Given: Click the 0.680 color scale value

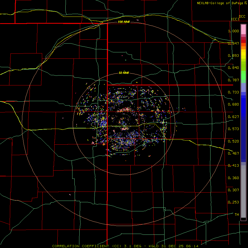Looking at the screenshot, I should tap(233, 104).
